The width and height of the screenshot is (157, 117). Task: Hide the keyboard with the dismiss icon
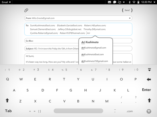pyautogui.click(x=149, y=70)
